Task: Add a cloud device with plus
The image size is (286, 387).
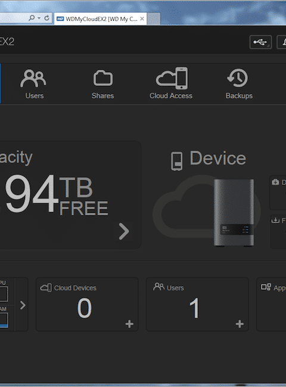Action: click(129, 324)
